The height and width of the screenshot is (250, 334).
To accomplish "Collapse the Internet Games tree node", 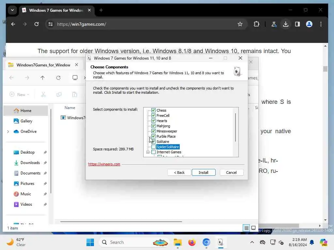I will [148, 152].
